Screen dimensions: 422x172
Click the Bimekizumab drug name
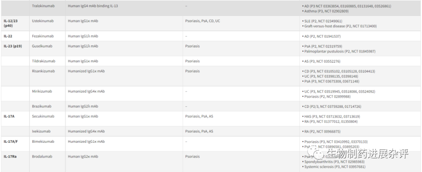point(43,142)
